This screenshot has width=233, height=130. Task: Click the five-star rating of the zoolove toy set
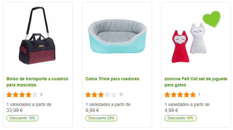(x=180, y=95)
